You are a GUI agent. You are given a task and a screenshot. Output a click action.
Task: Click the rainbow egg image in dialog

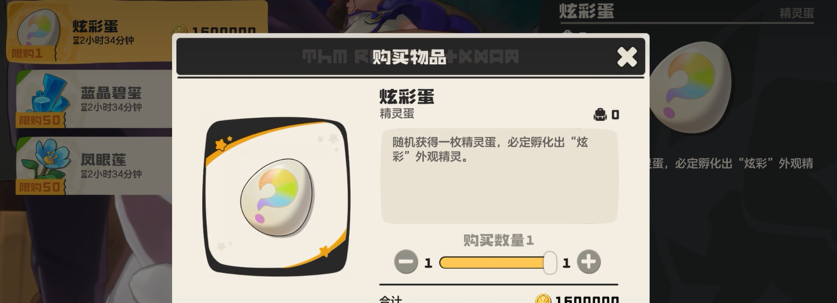[x=277, y=197]
